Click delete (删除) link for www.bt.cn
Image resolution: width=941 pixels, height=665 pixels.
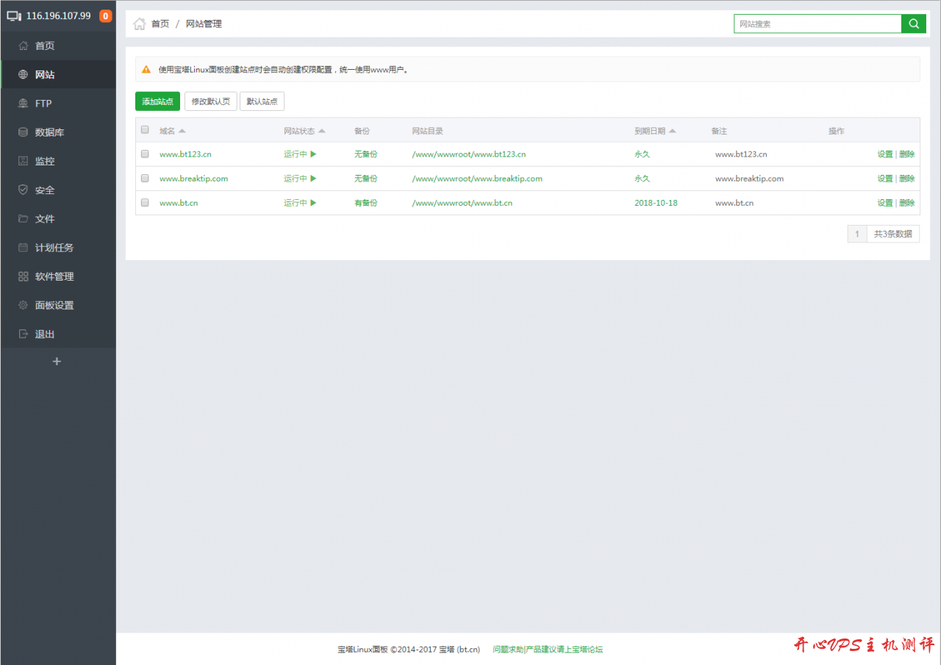tap(907, 203)
